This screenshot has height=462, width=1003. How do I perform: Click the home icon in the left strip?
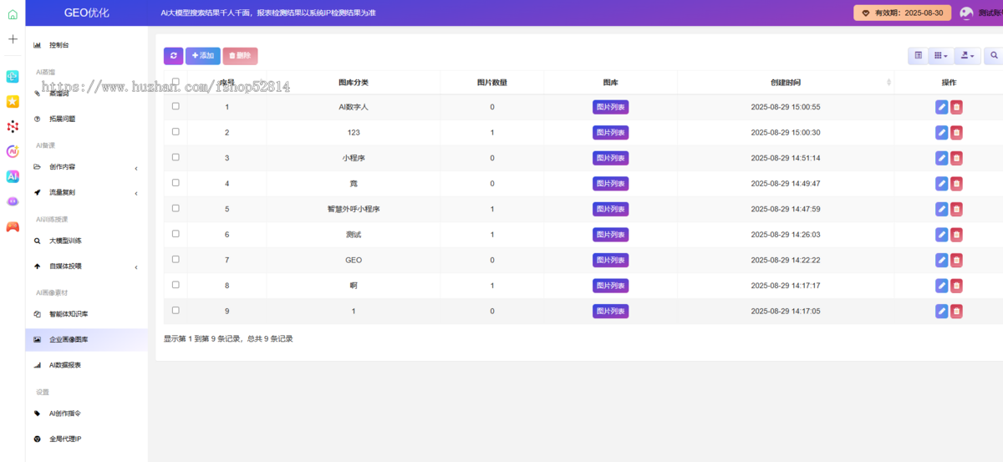13,14
